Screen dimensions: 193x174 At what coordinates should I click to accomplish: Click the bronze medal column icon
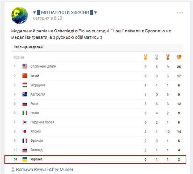[x=168, y=57]
